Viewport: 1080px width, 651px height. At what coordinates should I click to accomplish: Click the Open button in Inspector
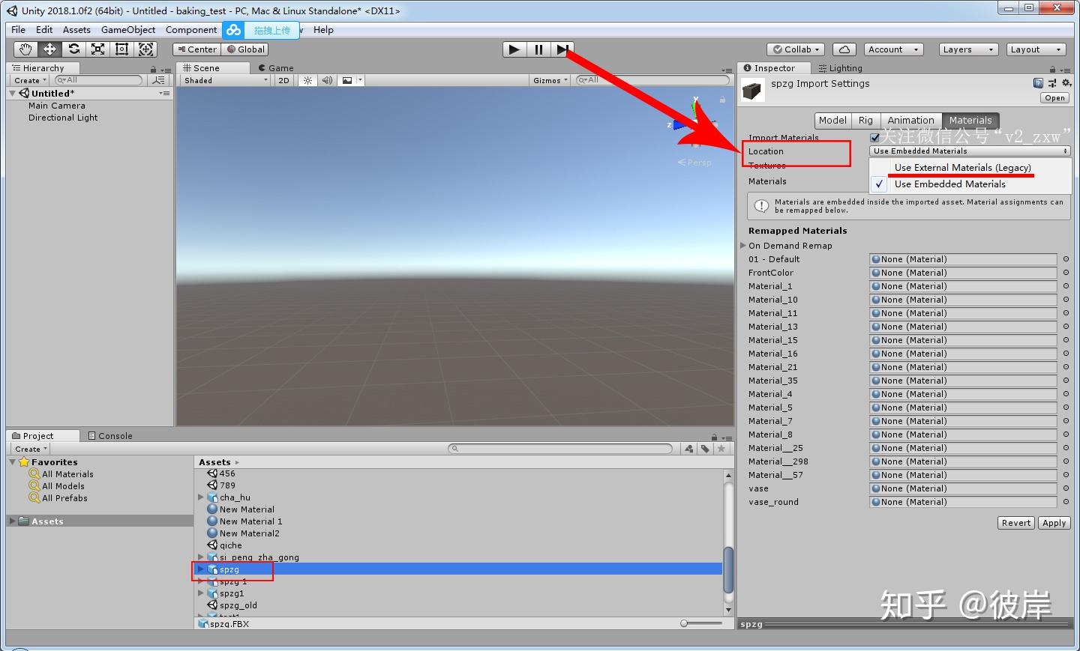point(1054,98)
